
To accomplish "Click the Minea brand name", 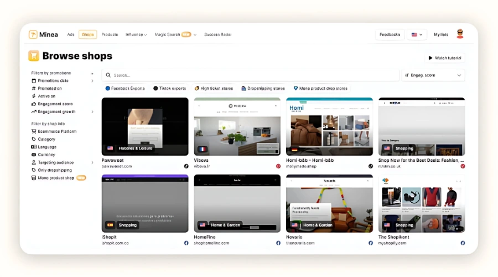I will coord(49,34).
